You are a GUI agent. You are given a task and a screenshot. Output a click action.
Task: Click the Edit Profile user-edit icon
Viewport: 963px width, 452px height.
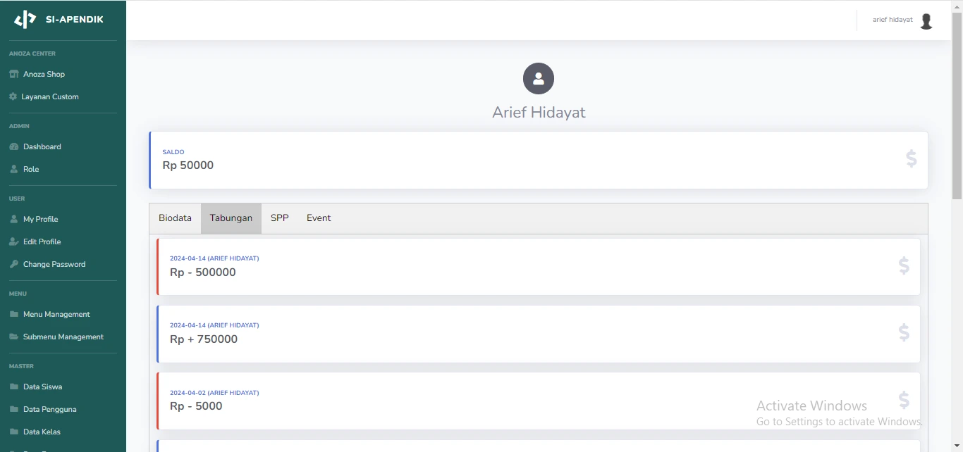[x=13, y=241]
